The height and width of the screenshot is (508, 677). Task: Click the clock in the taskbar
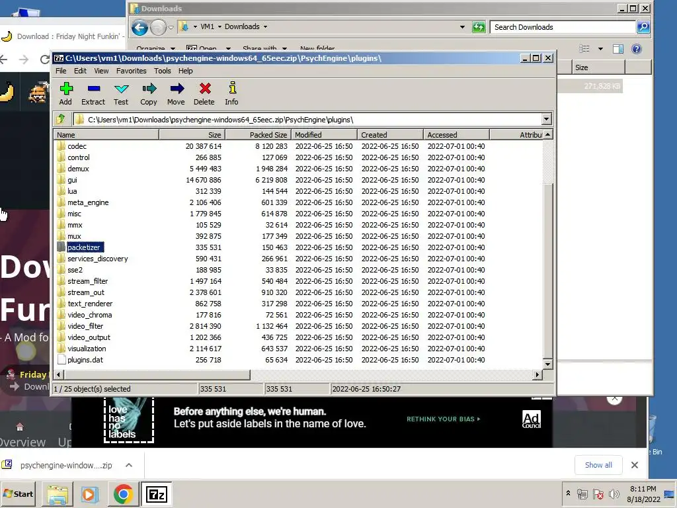643,493
